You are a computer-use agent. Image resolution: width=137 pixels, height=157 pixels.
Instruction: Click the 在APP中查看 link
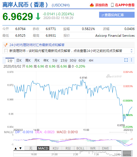pyautogui.click(x=125, y=5)
